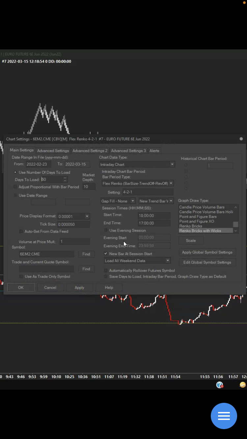Click the Cancel button
Viewport: 247px width, 439px height.
50,287
